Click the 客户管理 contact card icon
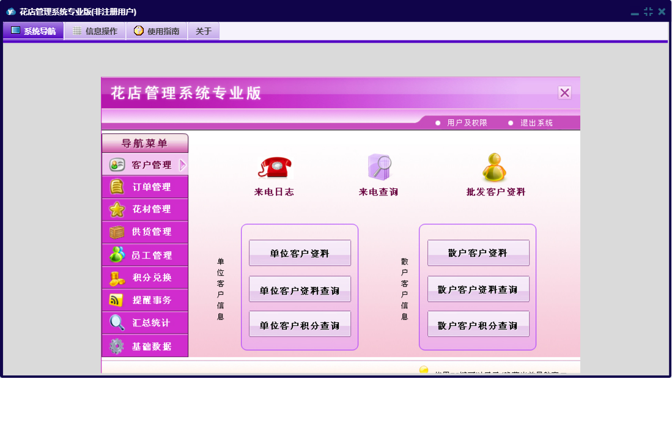The width and height of the screenshot is (672, 442). point(117,165)
